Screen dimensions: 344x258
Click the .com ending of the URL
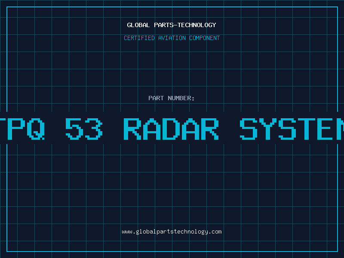[x=215, y=232]
